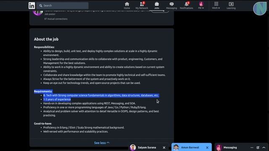This screenshot has width=269, height=151.
Task: Expand the Work apps dropdown
Action: click(216, 5)
